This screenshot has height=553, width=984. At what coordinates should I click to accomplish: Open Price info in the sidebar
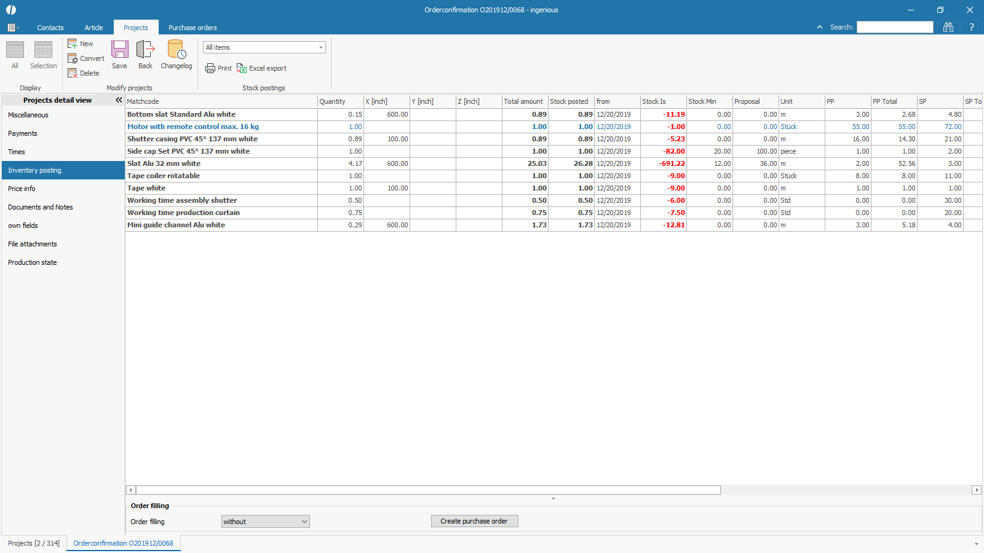click(22, 189)
